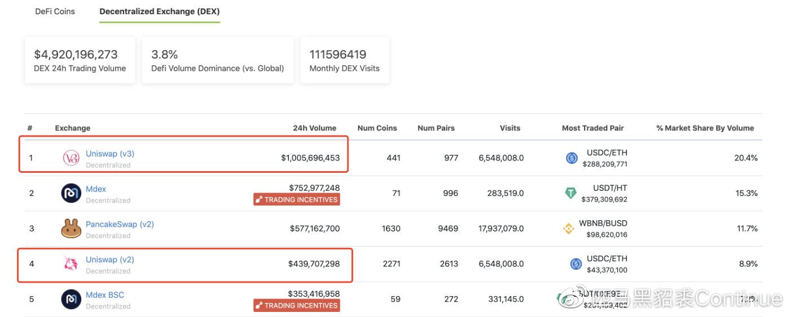Click the 111596419 Monthly DEX Visits card

(345, 60)
